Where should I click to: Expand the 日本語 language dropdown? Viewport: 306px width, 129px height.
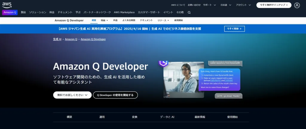tap(226, 5)
